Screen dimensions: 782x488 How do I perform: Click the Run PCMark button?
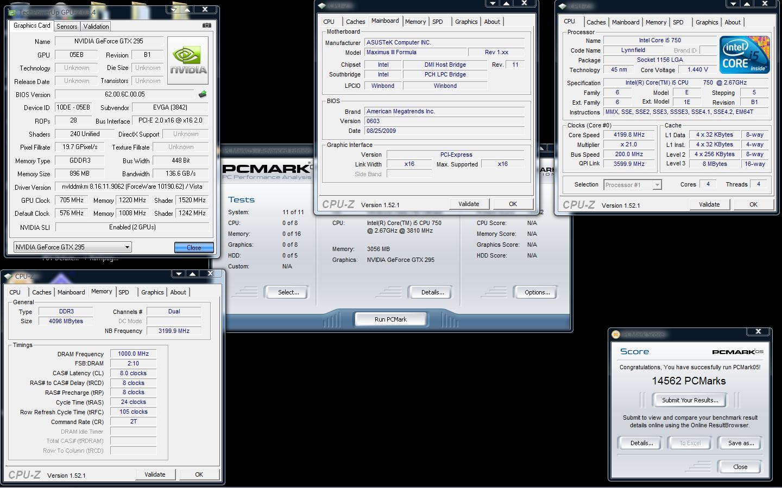(390, 319)
